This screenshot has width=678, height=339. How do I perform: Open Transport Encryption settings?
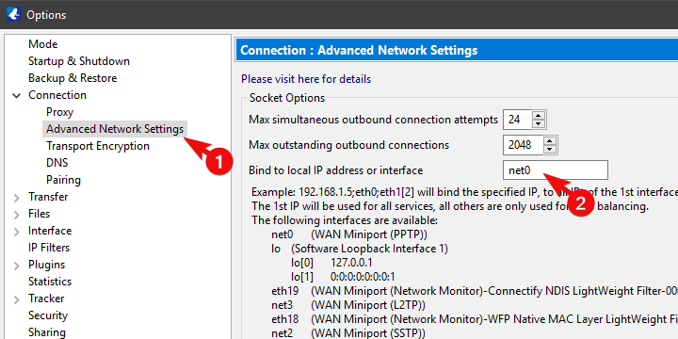[x=98, y=146]
